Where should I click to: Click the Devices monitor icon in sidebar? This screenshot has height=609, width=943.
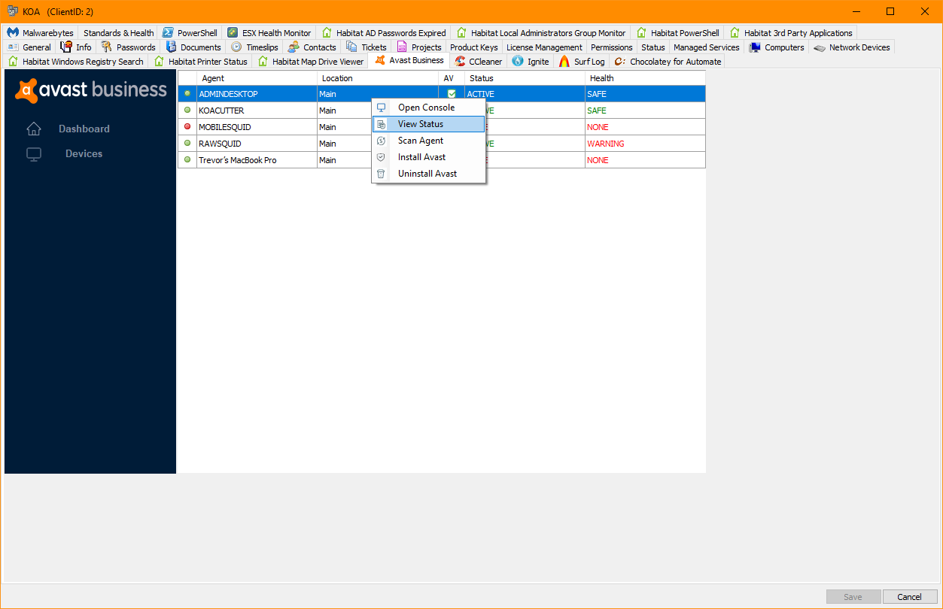click(x=34, y=154)
